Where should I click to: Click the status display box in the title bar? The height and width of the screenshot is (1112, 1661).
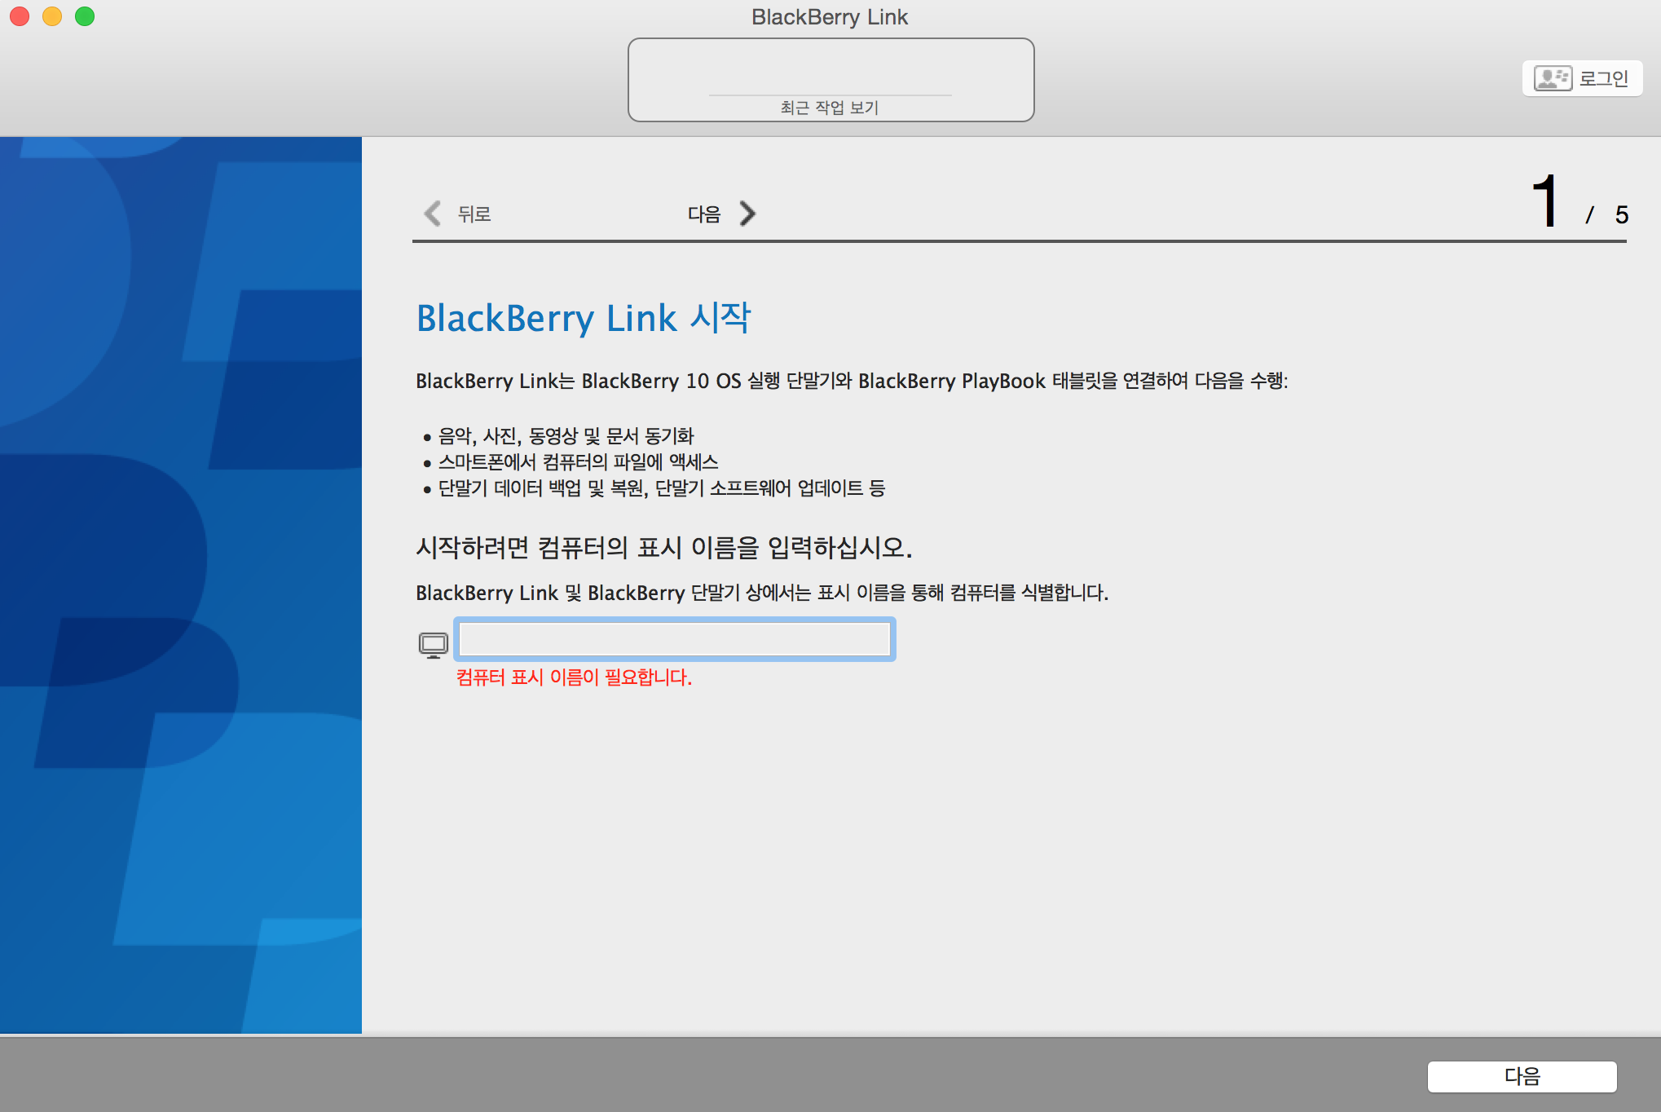point(830,80)
